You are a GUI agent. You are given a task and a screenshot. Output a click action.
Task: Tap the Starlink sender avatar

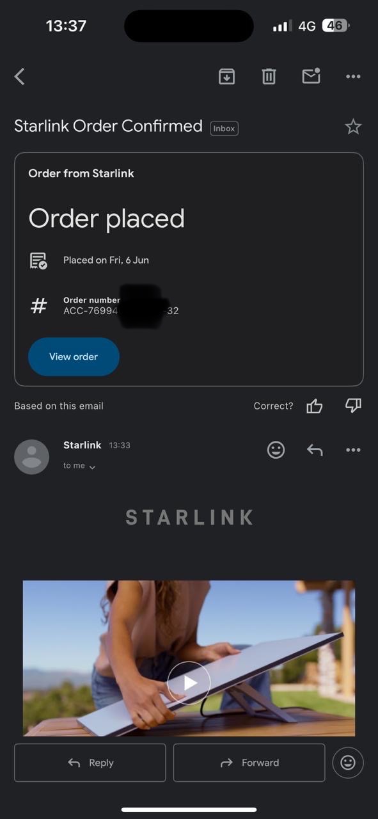point(31,457)
